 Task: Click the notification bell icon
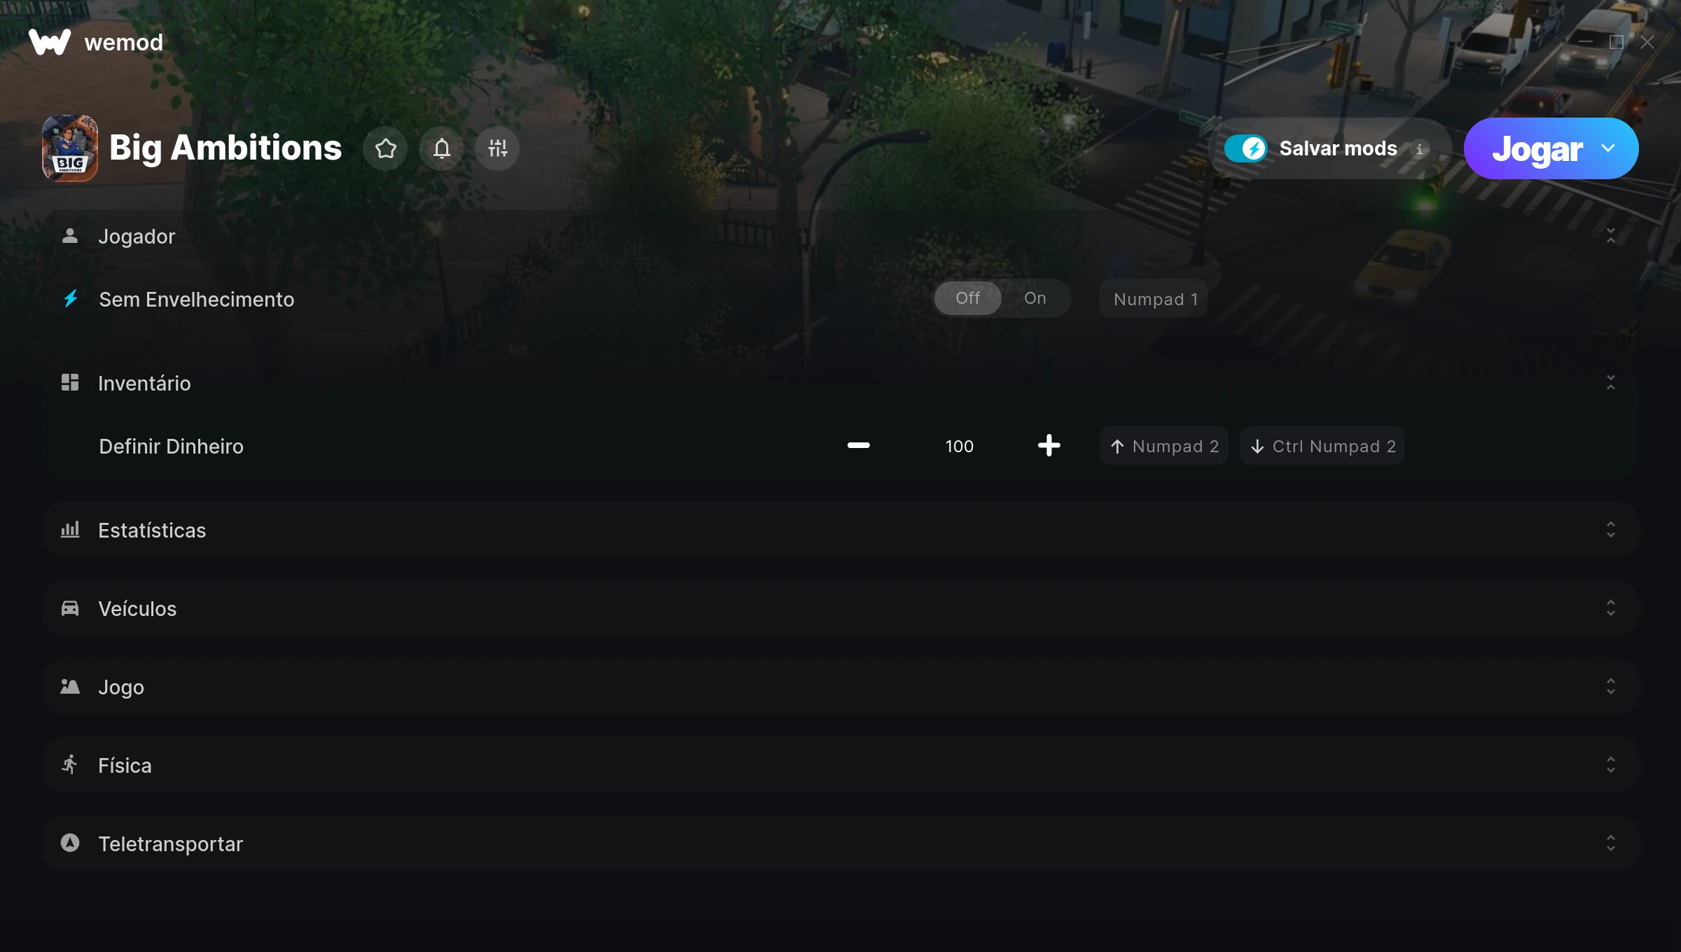[x=441, y=148]
